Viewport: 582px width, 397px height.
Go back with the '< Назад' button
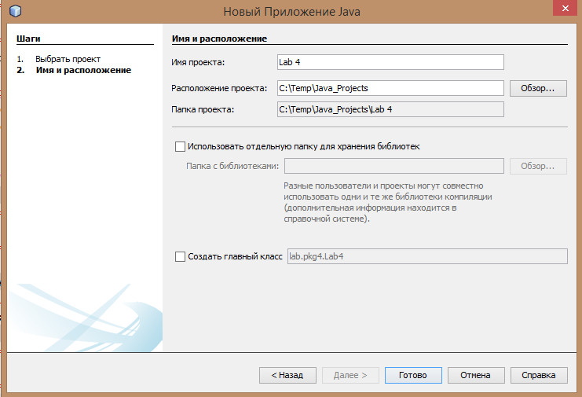point(287,375)
